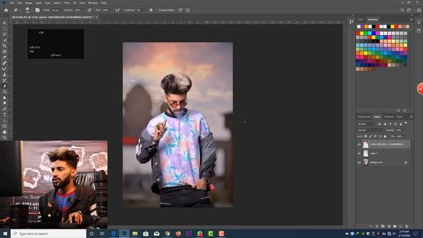Image resolution: width=423 pixels, height=238 pixels.
Task: Open the Flow dropdown arrow
Action: pyautogui.click(x=111, y=10)
